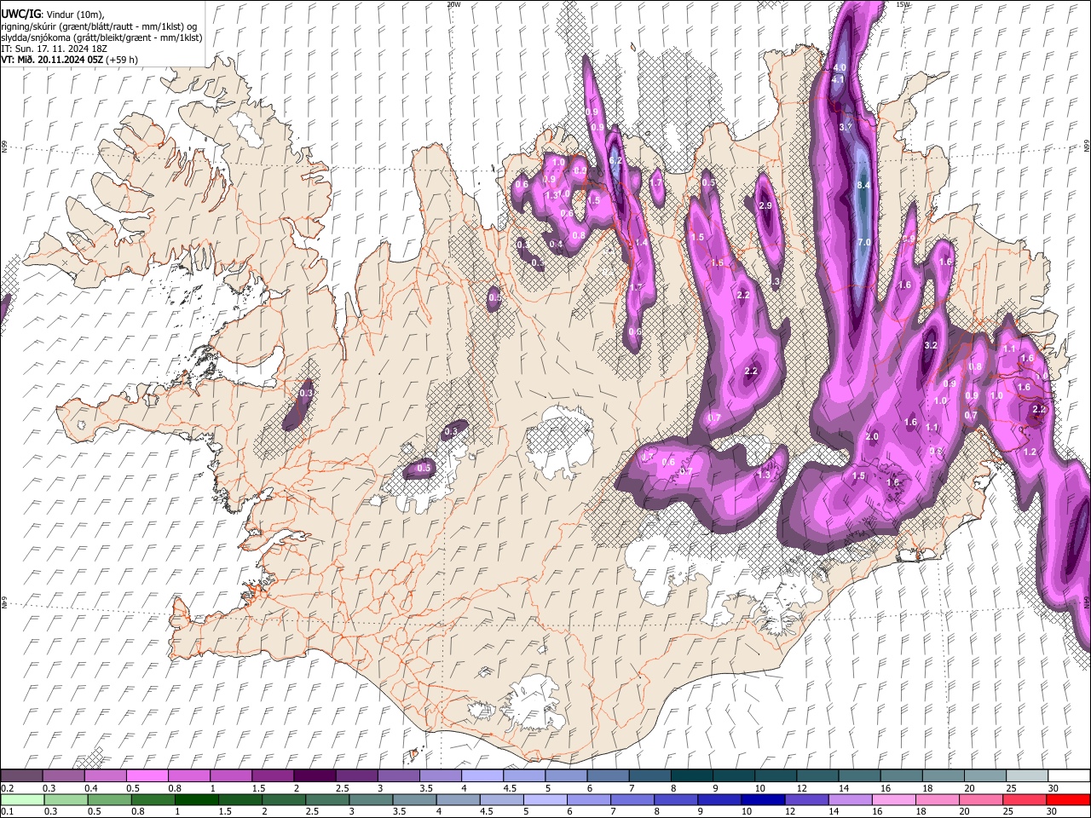Select the 'VT: Mið. 20.11.2024 05Z (+59 h)' line
Viewport: 1091px width, 818px height.
point(69,60)
